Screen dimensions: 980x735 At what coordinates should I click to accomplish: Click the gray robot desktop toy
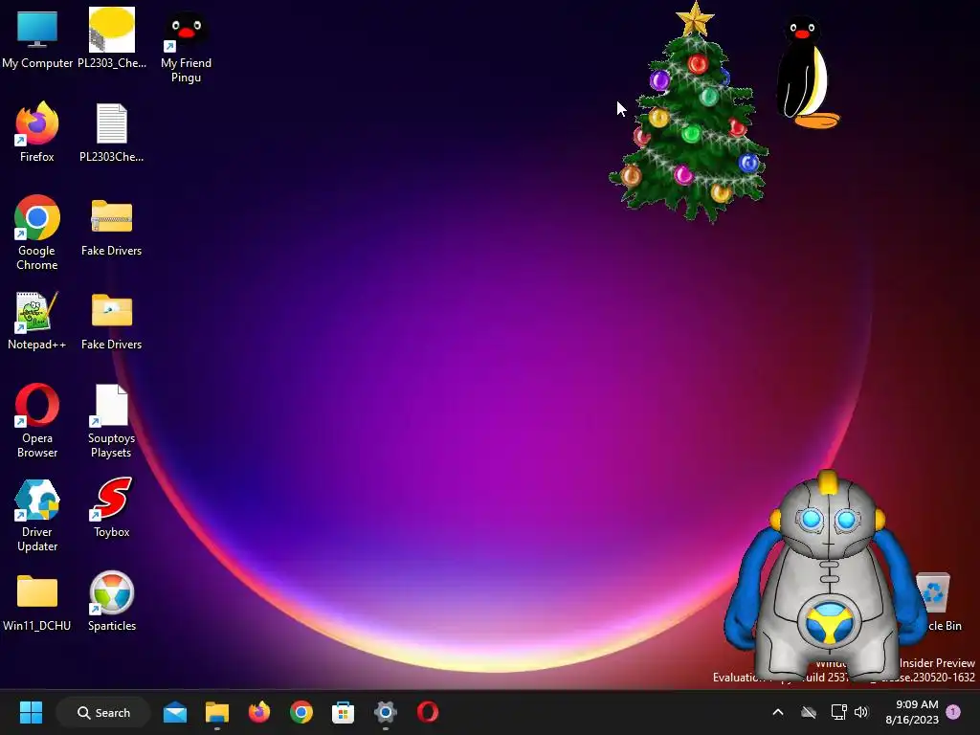pos(825,576)
